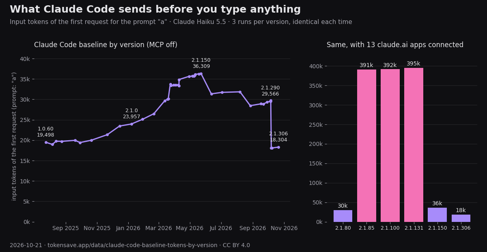Click the 400k y-axis tick on bar chart
The height and width of the screenshot is (252, 487).
316,66
